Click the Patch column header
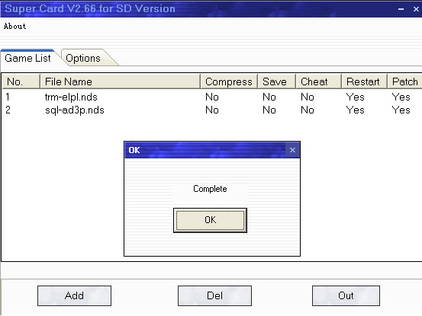Viewport: 422px width, 316px height. 404,81
